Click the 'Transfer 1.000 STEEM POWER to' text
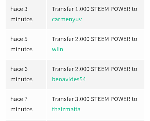 (94, 9)
